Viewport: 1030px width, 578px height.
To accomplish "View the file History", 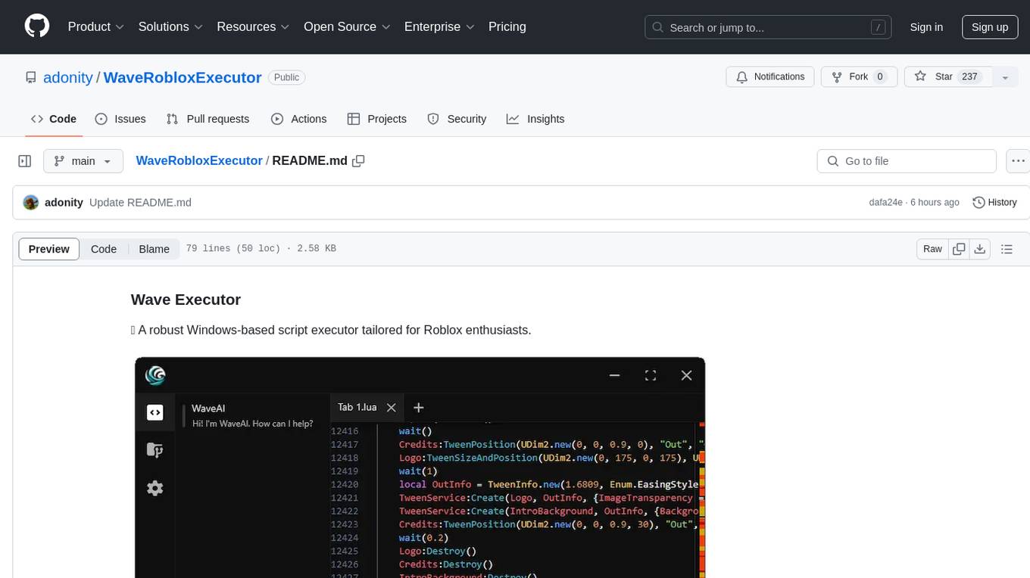I will coord(994,202).
